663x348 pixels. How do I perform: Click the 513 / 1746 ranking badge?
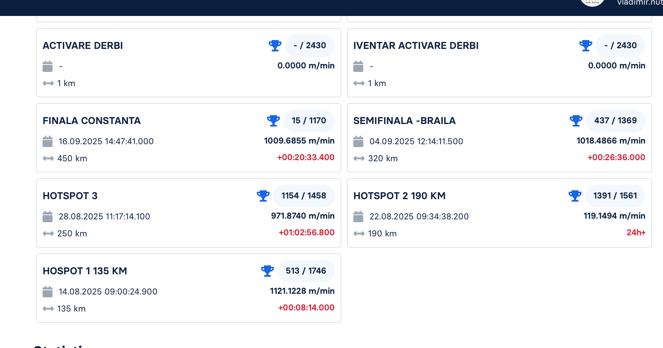tap(306, 271)
